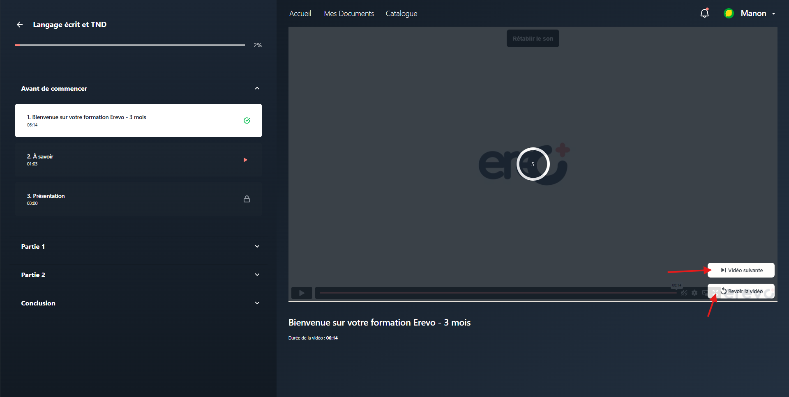Viewport: 789px width, 397px height.
Task: Click the 01:03 duration under À savoir
Action: [x=32, y=164]
